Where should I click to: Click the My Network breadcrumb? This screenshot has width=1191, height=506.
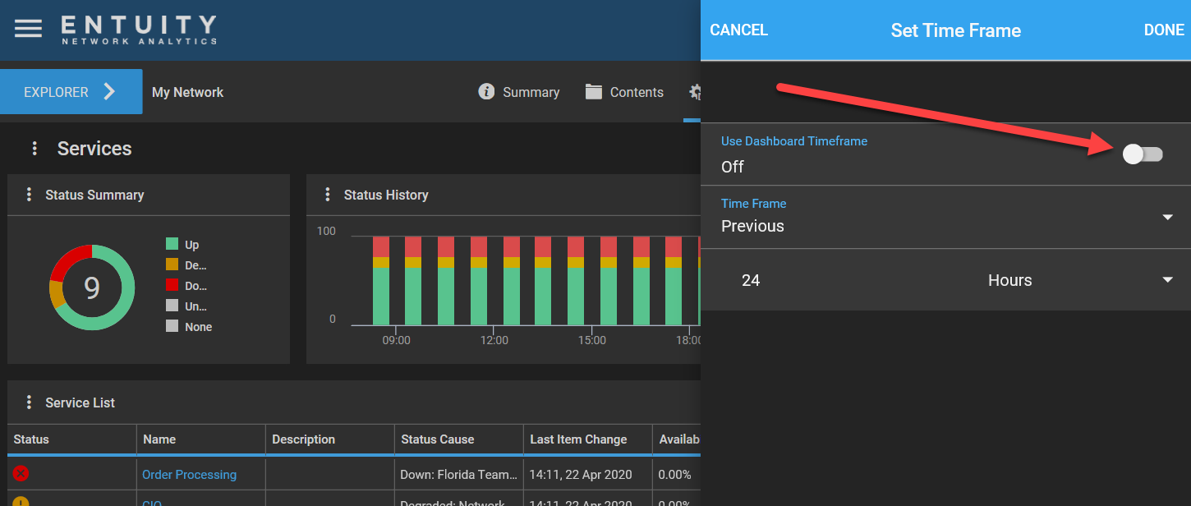coord(187,92)
